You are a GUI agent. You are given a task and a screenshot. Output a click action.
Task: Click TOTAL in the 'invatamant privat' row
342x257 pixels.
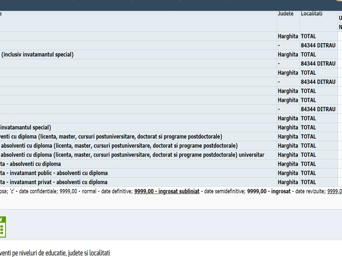tap(308, 182)
